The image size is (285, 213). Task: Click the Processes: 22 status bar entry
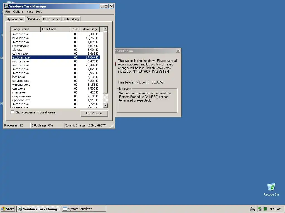pyautogui.click(x=17, y=125)
